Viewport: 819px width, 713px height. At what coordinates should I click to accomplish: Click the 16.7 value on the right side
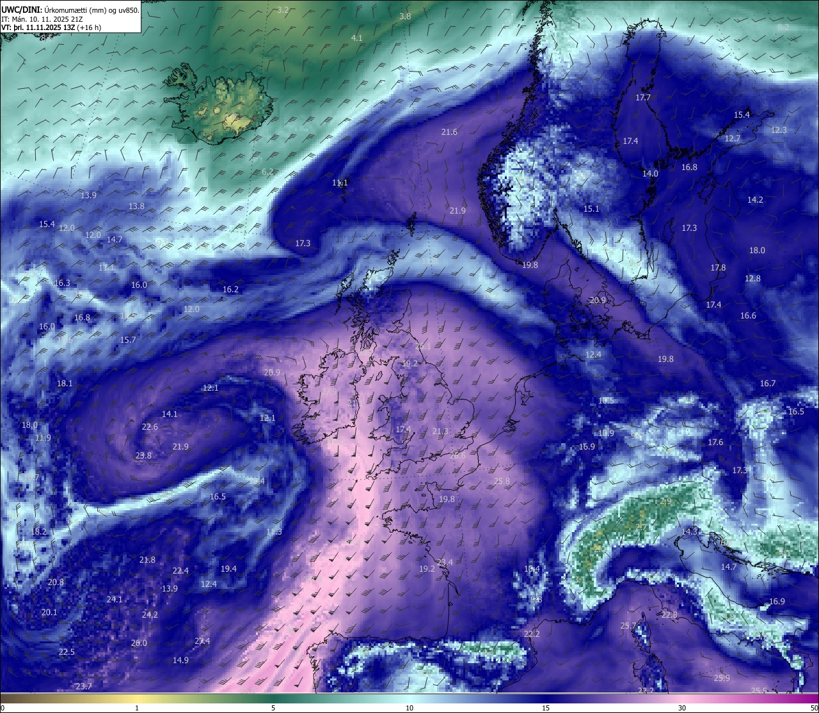pyautogui.click(x=768, y=383)
